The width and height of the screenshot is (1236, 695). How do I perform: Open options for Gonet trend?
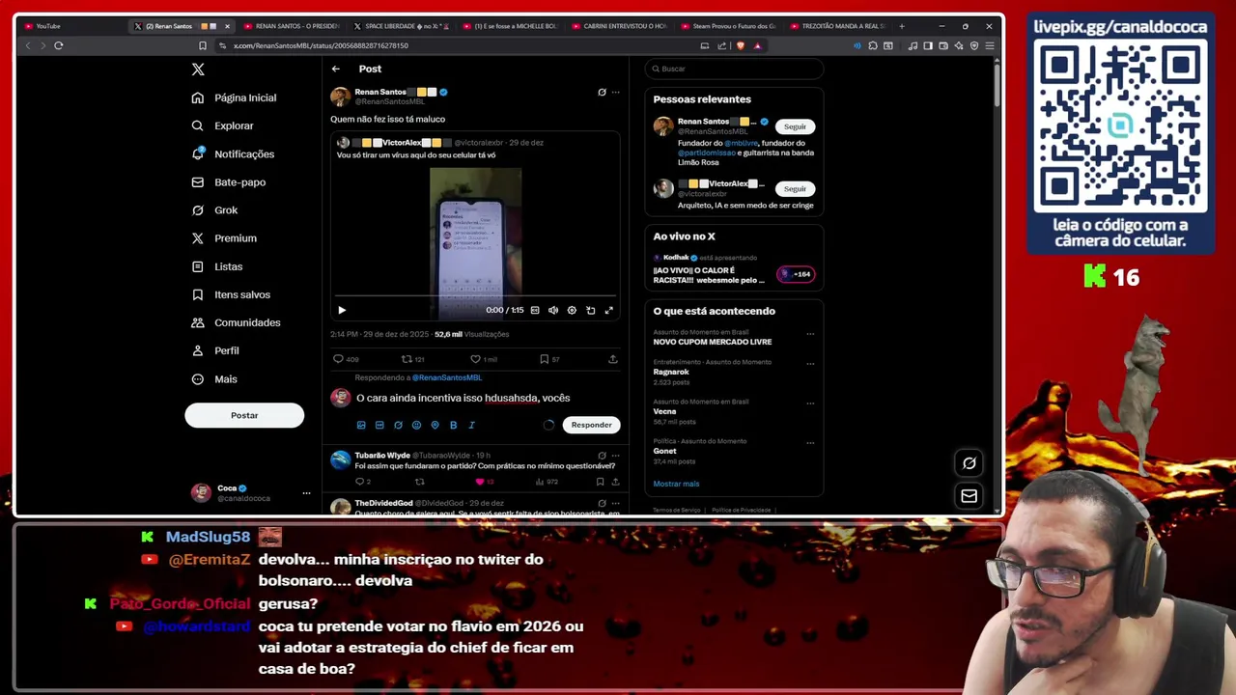(810, 443)
